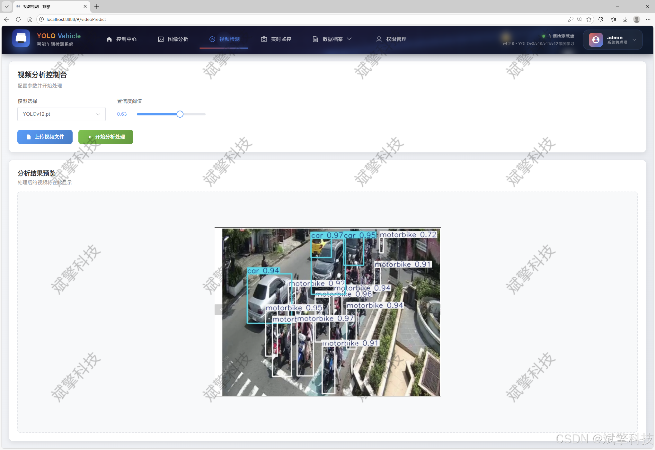Click browser home icon

(30, 19)
